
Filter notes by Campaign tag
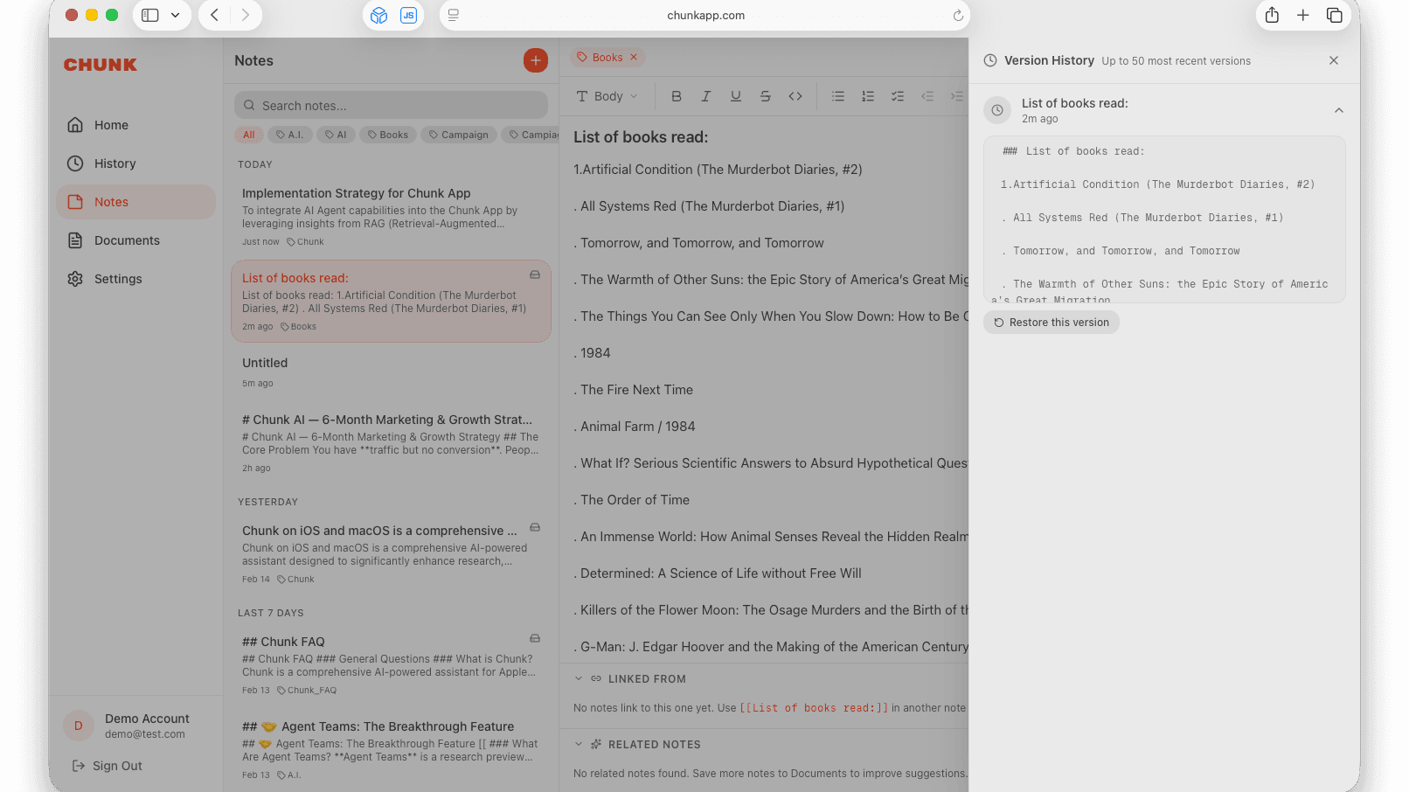click(x=459, y=135)
